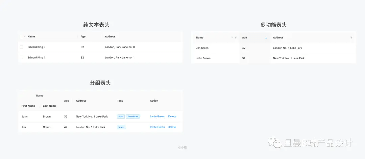
Task: Click the Age header in the grouped table
Action: click(x=67, y=101)
